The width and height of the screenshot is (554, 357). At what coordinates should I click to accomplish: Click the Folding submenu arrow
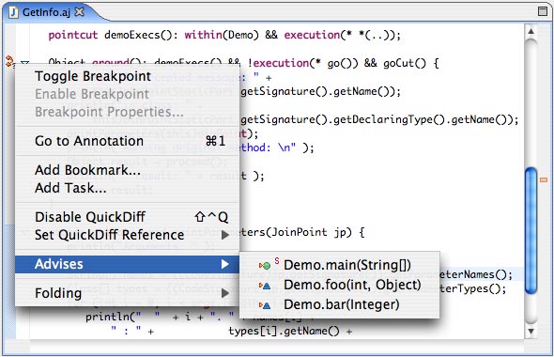pyautogui.click(x=225, y=293)
